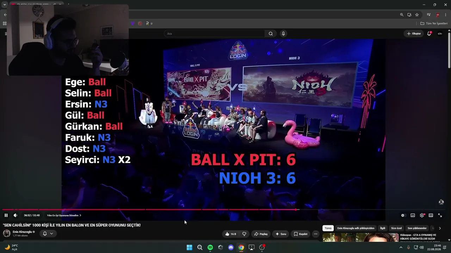This screenshot has height=253, width=451.
Task: Show more filter chips with the arrow
Action: tap(440, 228)
